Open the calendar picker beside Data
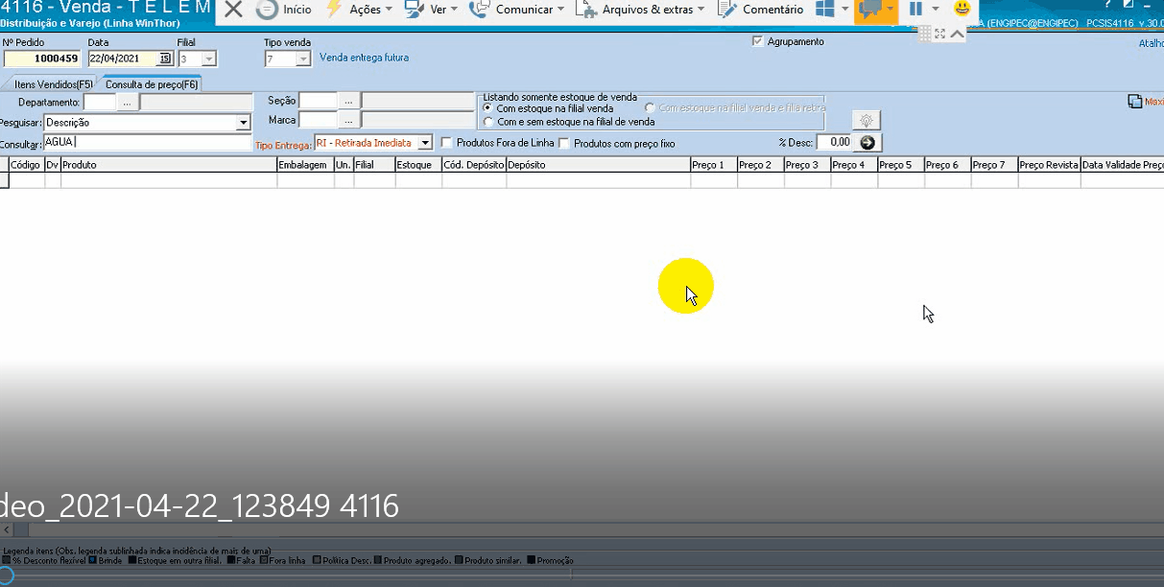Image resolution: width=1164 pixels, height=587 pixels. 164,59
